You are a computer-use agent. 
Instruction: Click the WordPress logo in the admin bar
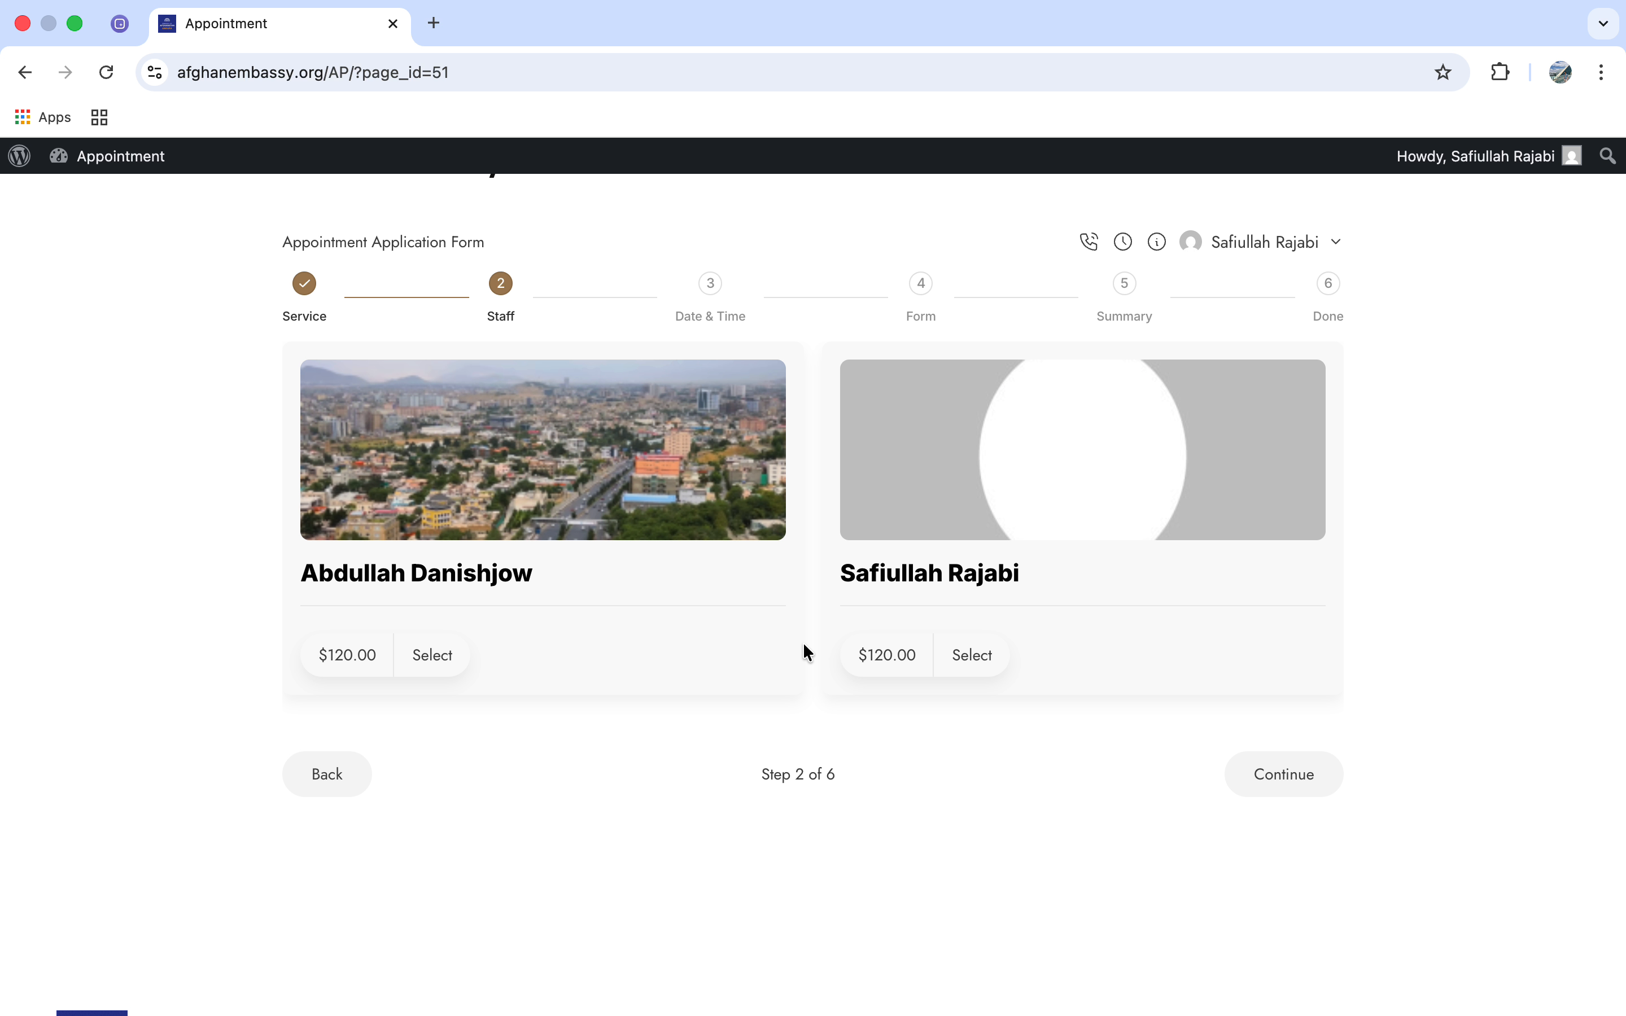19,156
